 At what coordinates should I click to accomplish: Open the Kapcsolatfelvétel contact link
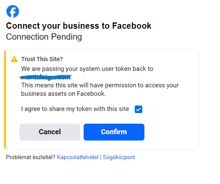coord(78,157)
